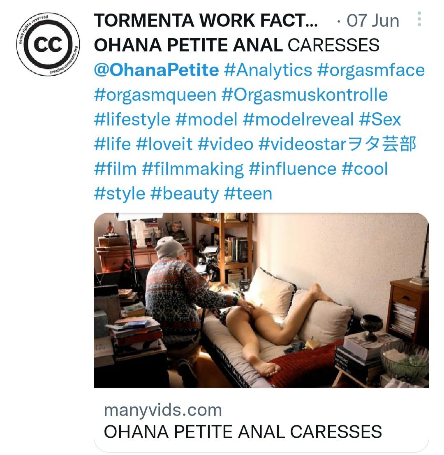Open the #model hashtag
This screenshot has width=444, height=455.
[x=206, y=120]
